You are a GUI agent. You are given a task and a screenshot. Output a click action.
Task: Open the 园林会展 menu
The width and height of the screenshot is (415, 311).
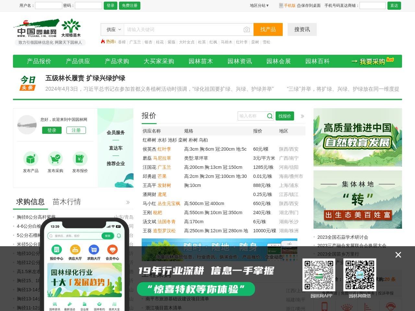pos(279,61)
